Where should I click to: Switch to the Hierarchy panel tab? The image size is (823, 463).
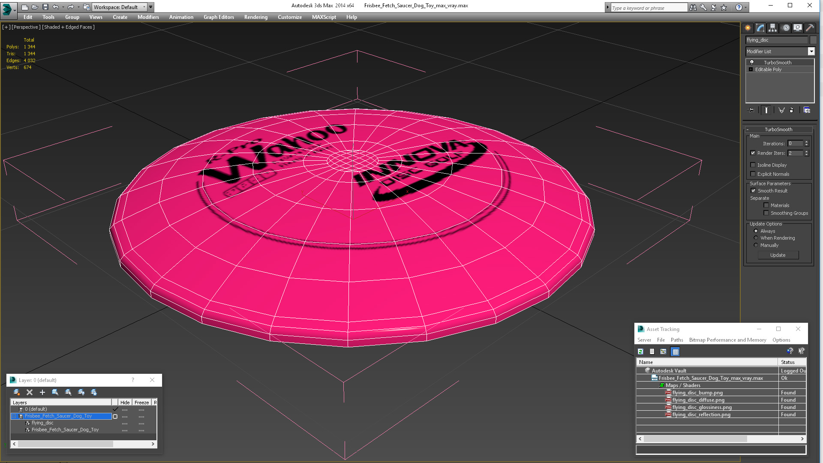point(772,28)
